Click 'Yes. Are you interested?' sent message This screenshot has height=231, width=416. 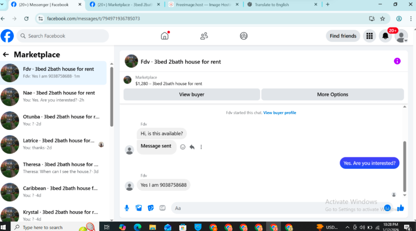[x=370, y=163]
